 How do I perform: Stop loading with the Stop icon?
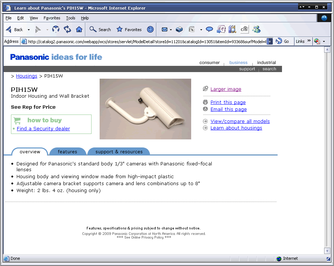pos(56,29)
